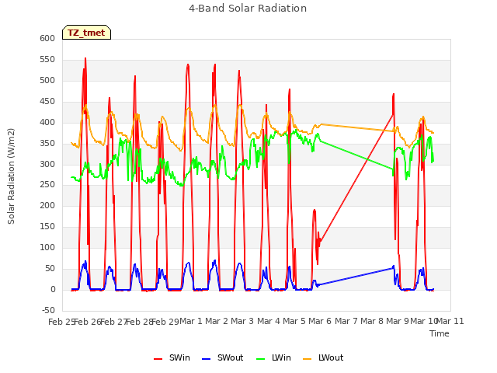The height and width of the screenshot is (373, 497).
Task: Select the LWout legend label
Action: click(331, 357)
